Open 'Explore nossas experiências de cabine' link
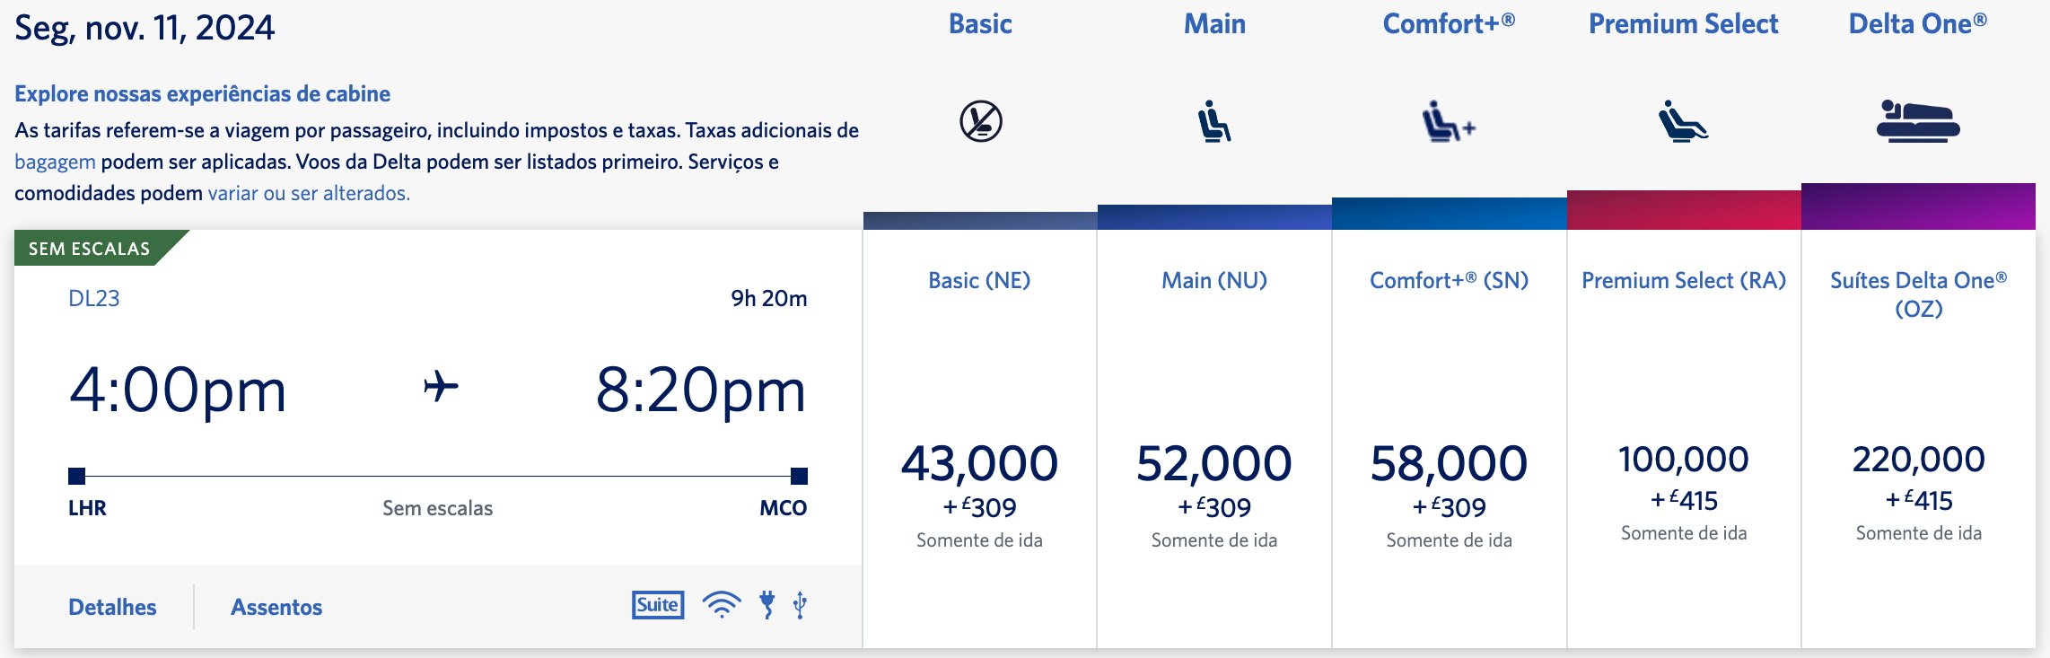The width and height of the screenshot is (2050, 658). tap(202, 93)
